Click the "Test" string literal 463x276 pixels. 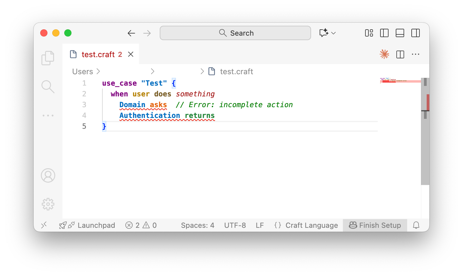click(x=154, y=83)
